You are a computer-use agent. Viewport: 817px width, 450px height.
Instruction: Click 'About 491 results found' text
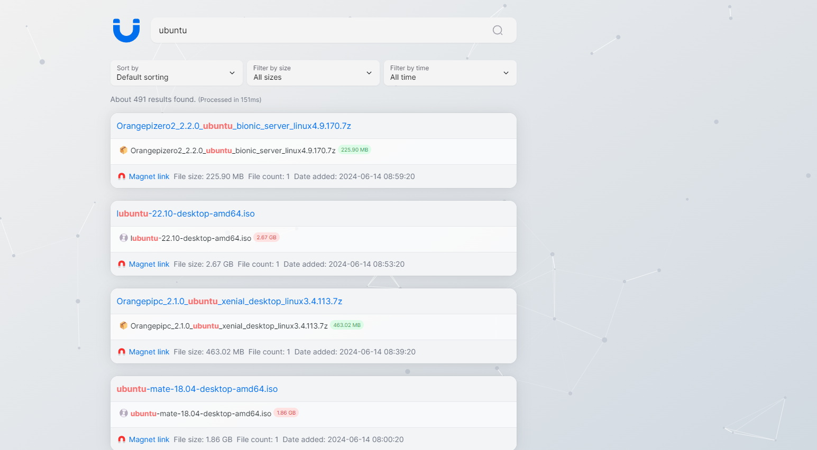[153, 99]
